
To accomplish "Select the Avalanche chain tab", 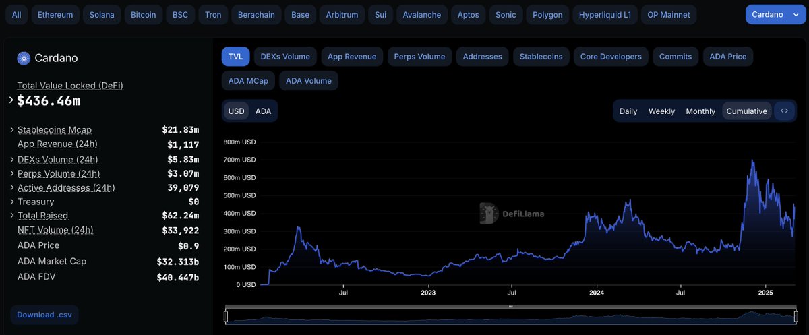I will coord(422,14).
